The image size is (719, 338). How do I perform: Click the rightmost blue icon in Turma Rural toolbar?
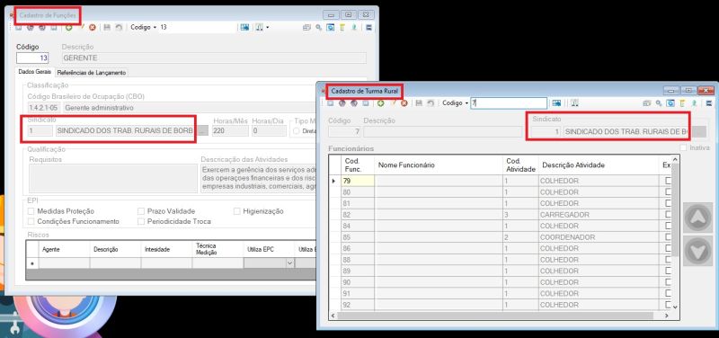tap(709, 103)
